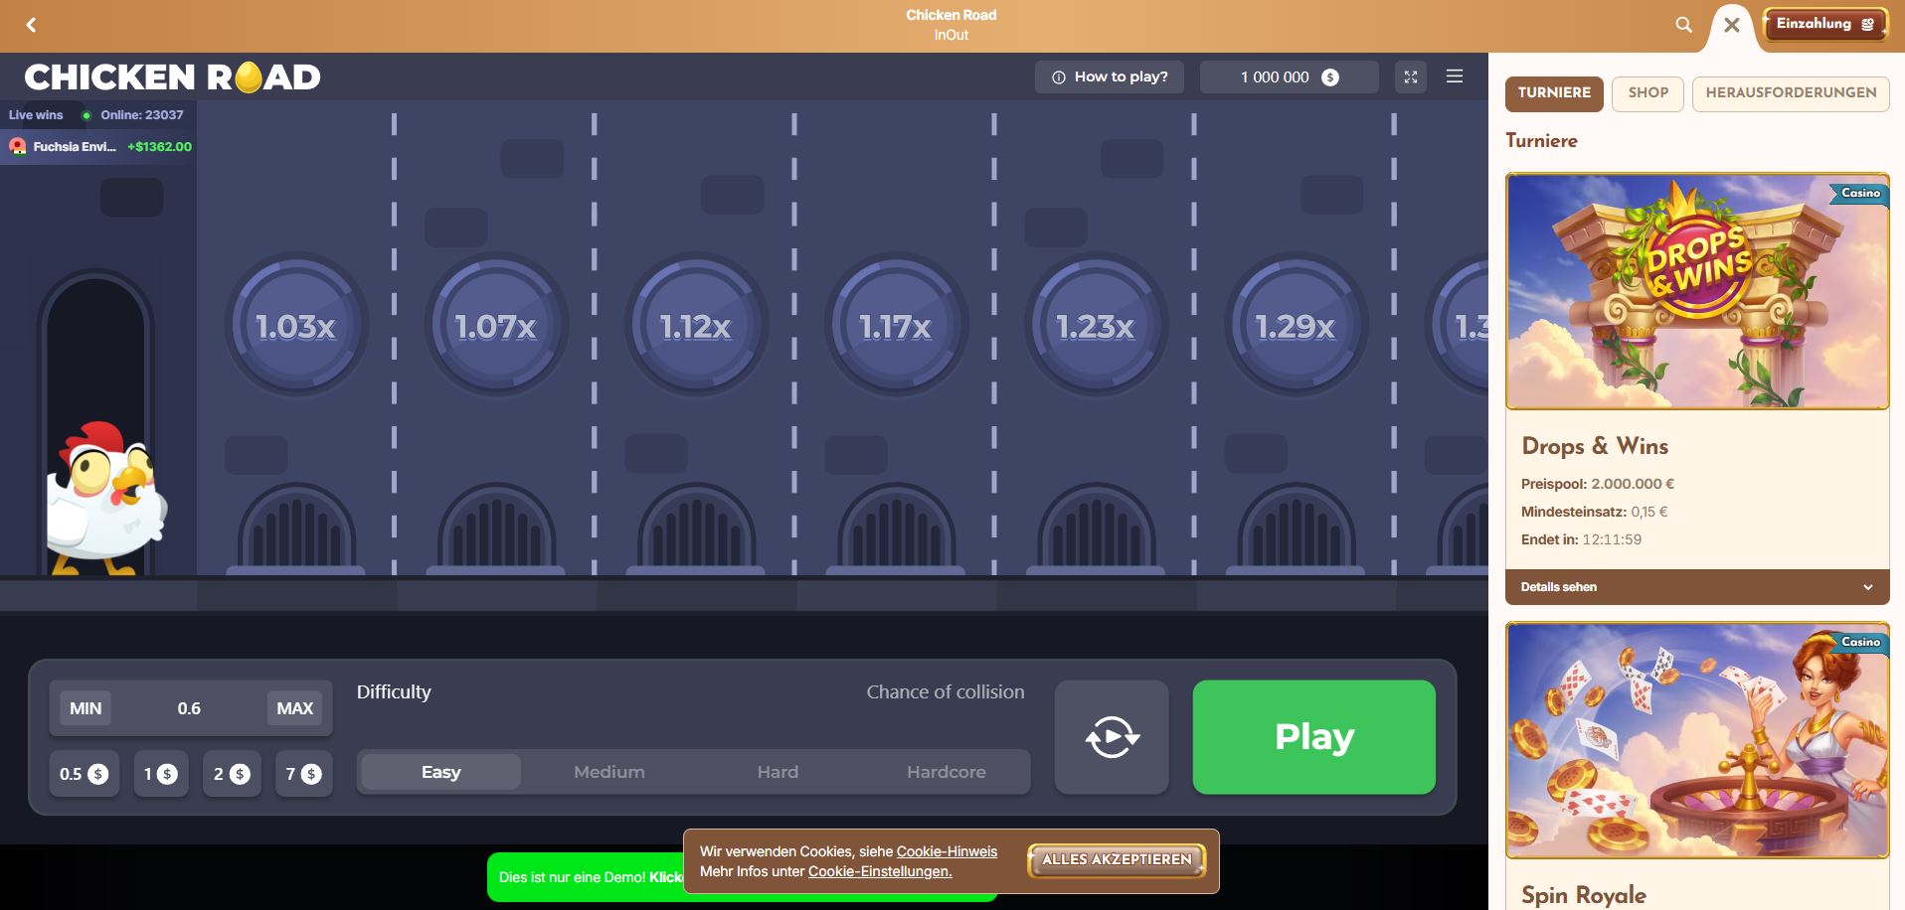Click the 1.17x multiplier manhole

pyautogui.click(x=895, y=326)
